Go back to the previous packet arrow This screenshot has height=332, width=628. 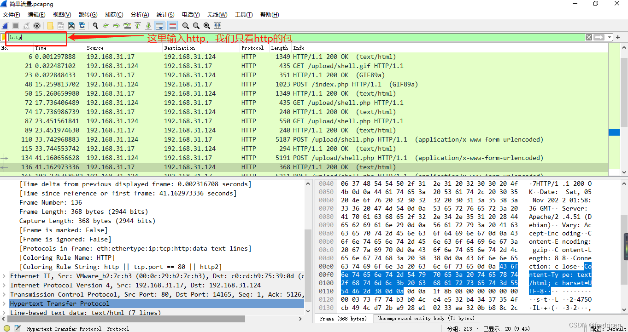[x=106, y=26]
